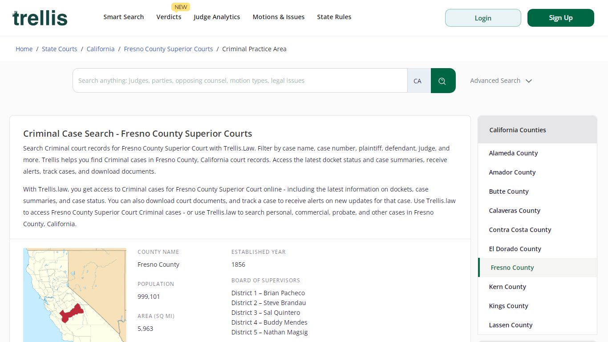Select Fresno County in sidebar

pos(537,268)
